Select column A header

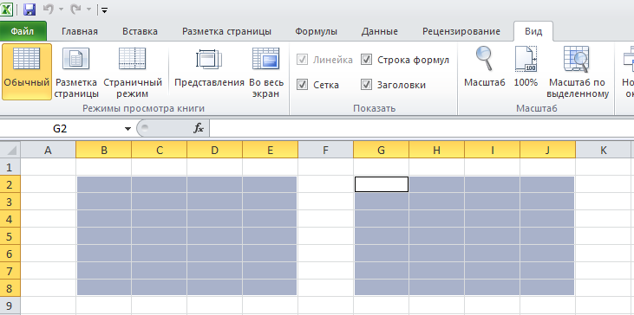[x=48, y=150]
